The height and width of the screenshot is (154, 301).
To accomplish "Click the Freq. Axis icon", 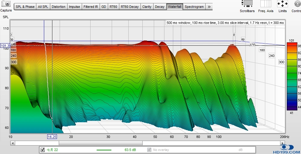I will pos(266,4).
